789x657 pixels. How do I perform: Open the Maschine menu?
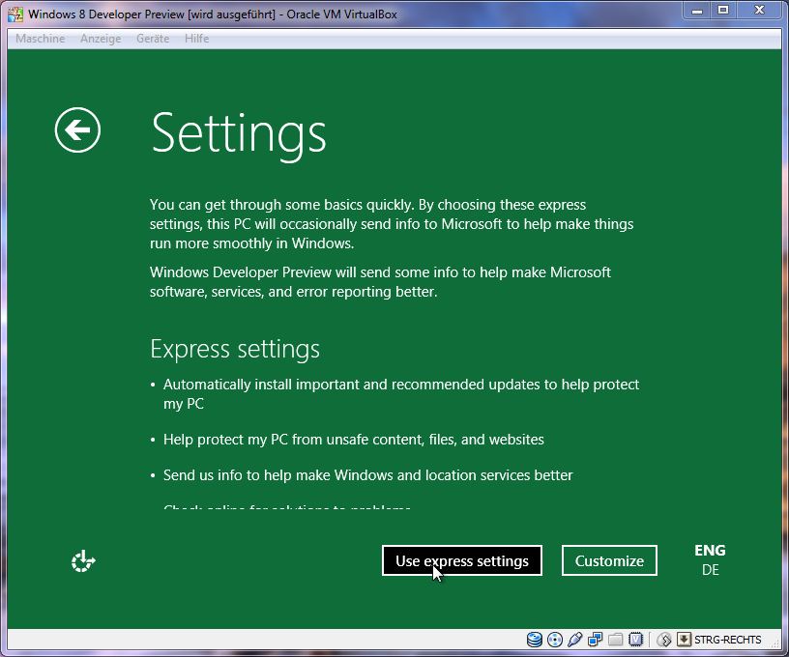tap(41, 39)
